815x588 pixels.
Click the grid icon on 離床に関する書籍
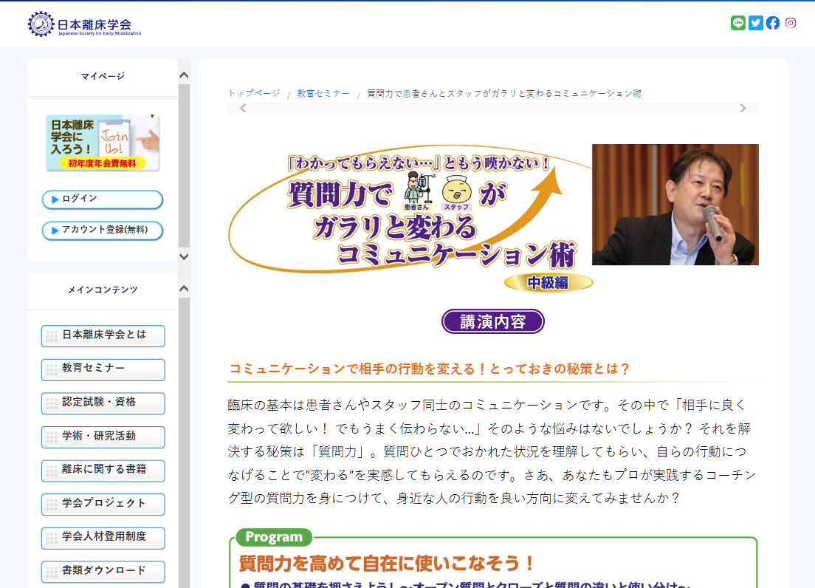click(52, 471)
